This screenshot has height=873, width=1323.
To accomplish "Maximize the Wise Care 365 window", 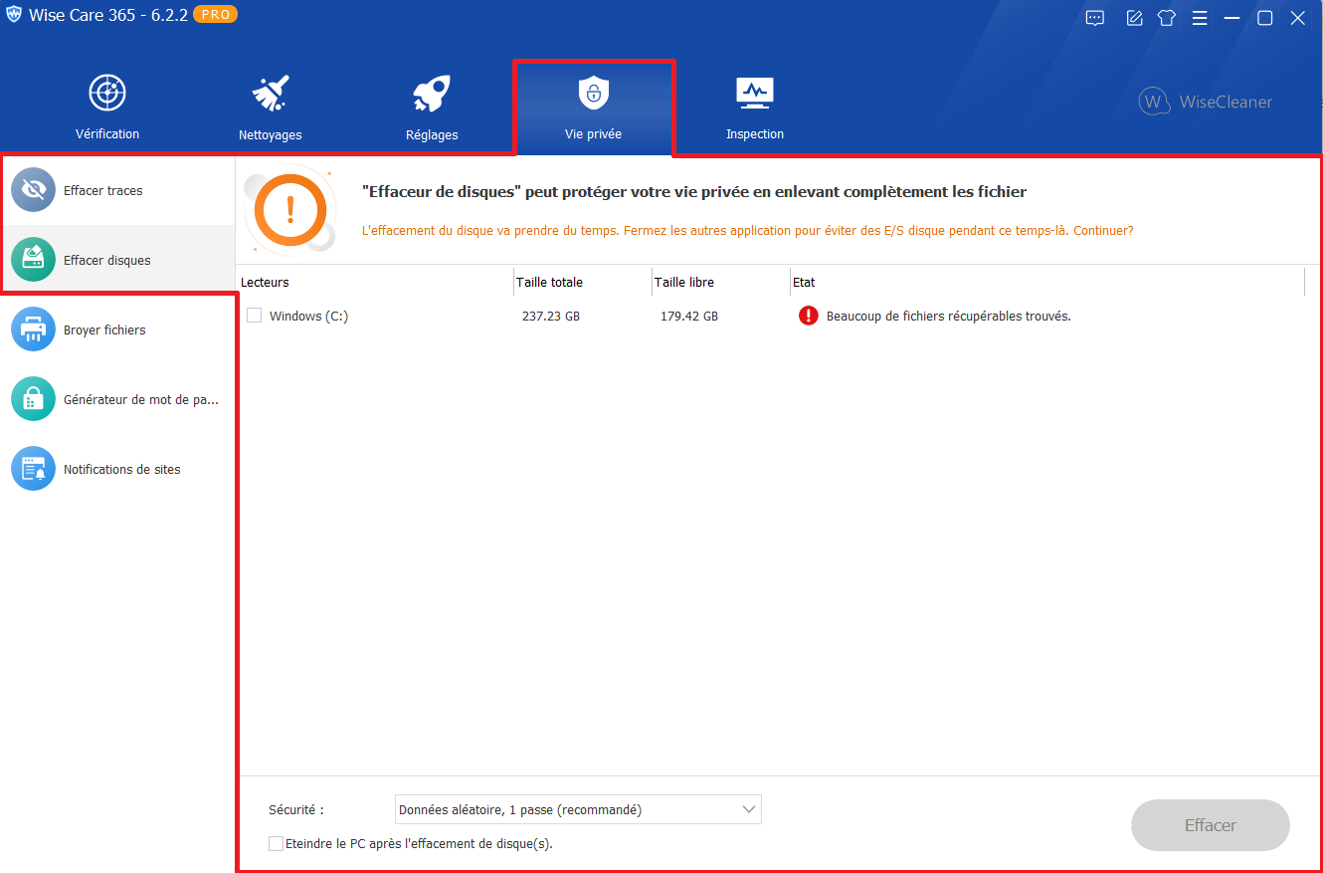I will coord(1265,18).
